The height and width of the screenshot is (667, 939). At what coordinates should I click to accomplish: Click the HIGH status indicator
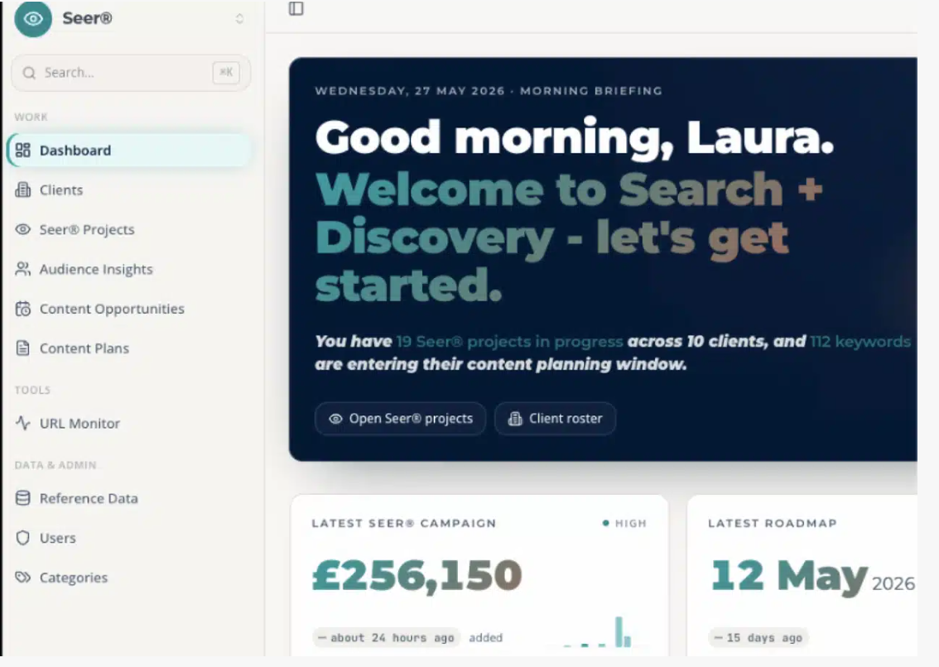tap(624, 523)
